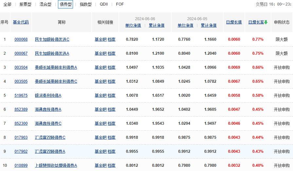Switch to the 股票型 tab

pyautogui.click(x=26, y=4)
